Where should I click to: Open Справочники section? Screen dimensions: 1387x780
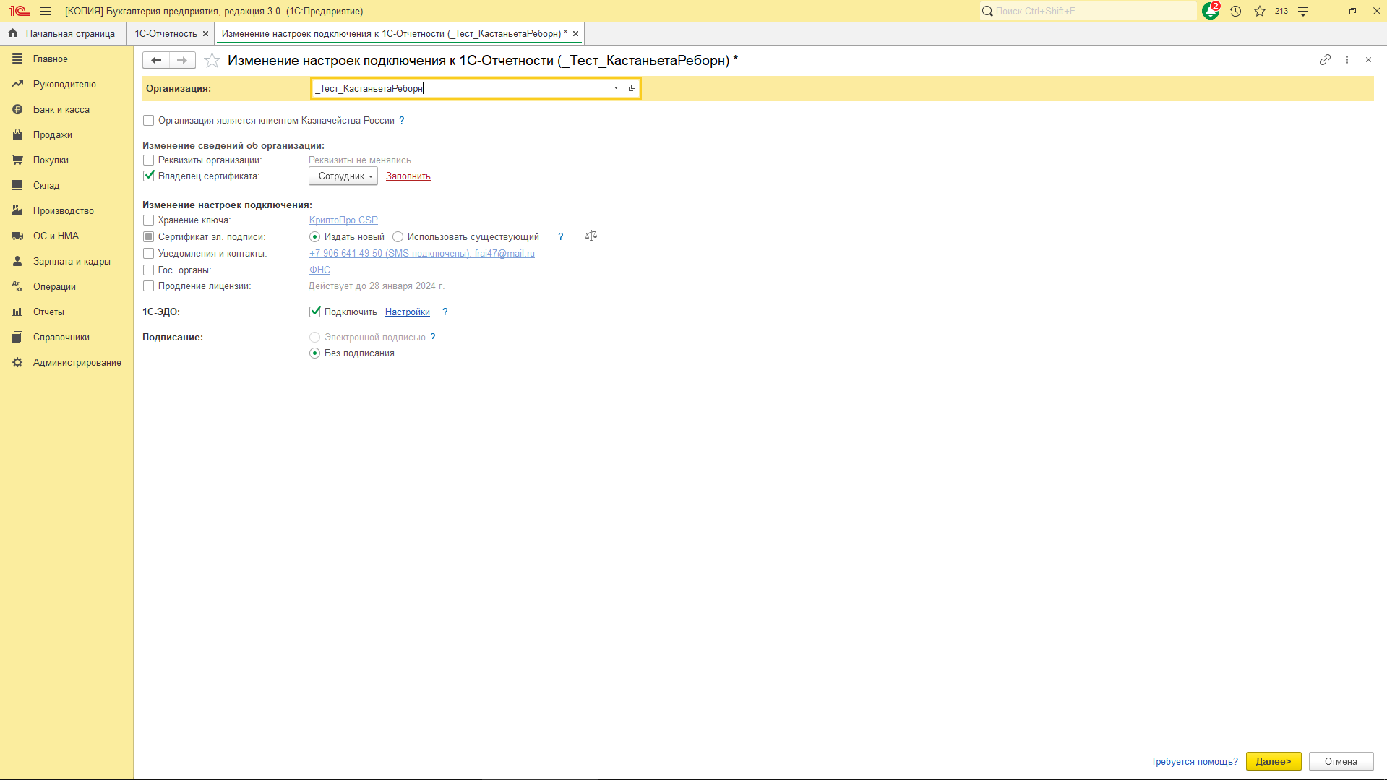click(x=61, y=337)
